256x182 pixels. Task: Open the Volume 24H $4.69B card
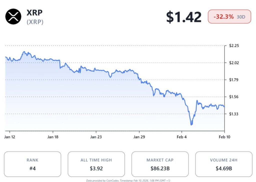pyautogui.click(x=224, y=164)
